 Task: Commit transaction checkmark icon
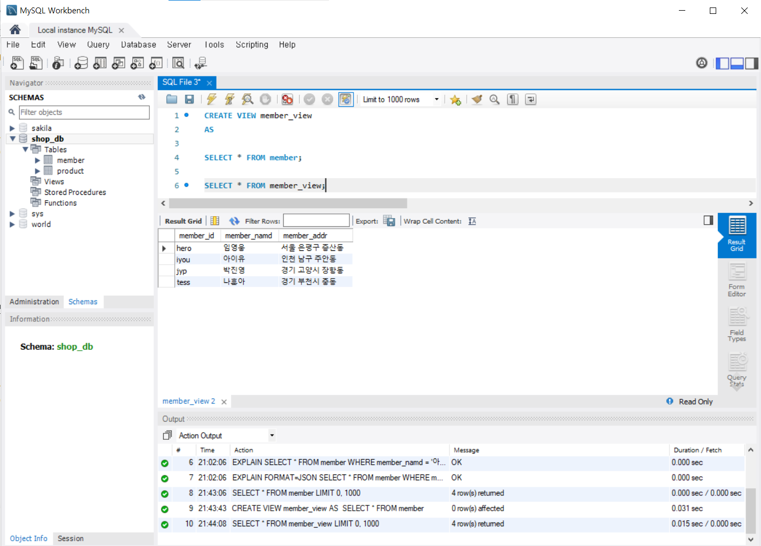309,99
